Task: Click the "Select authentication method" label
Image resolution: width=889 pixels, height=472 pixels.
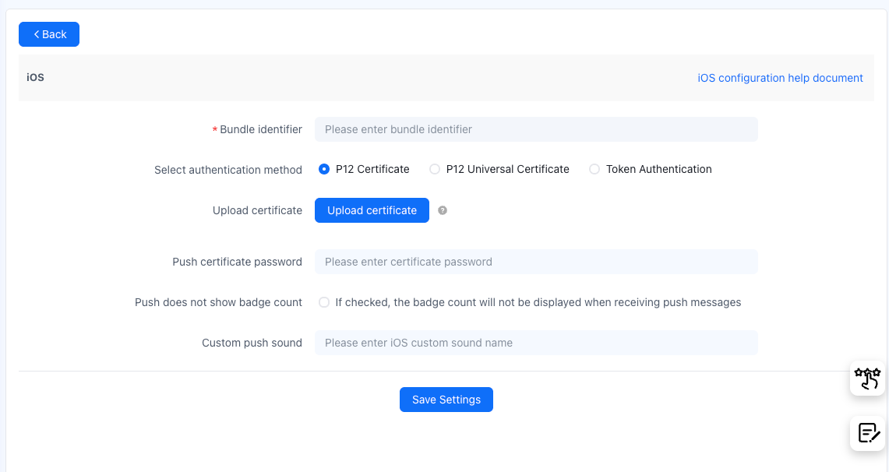Action: (x=228, y=169)
